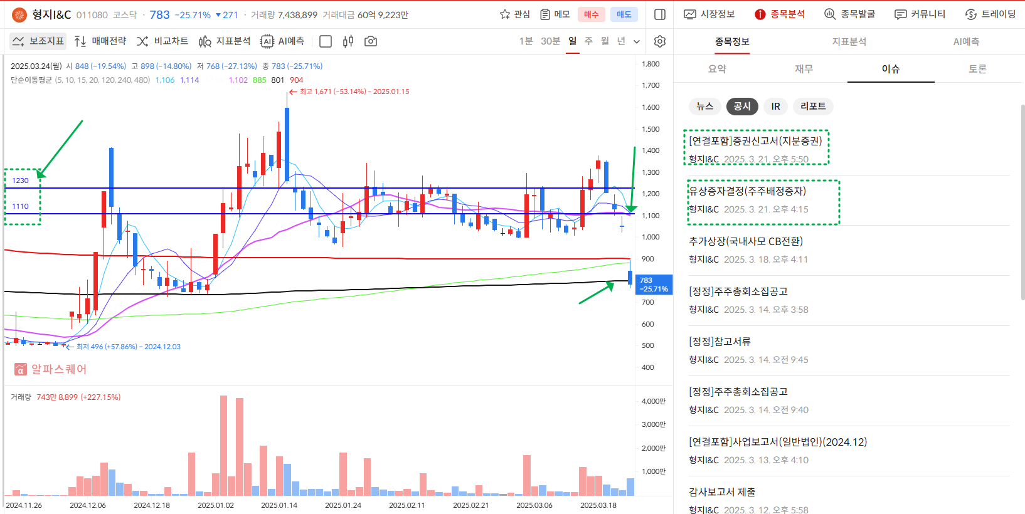The height and width of the screenshot is (514, 1025).
Task: Select 30분 chart interval
Action: [x=550, y=41]
